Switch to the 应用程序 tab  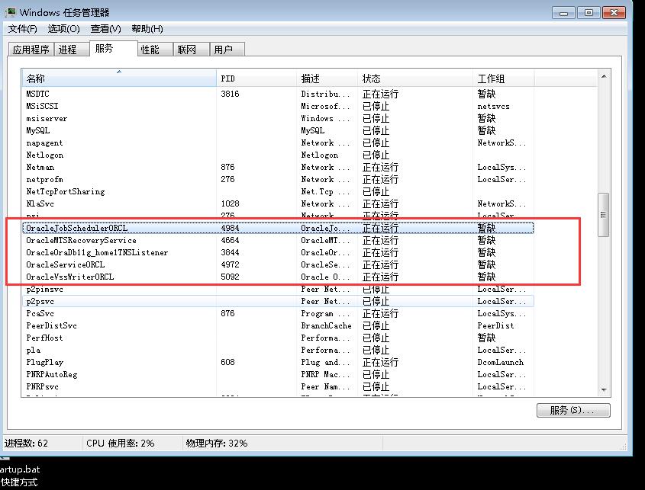point(31,50)
